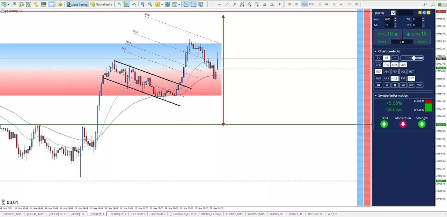Switch to the M1 timeframe
Image resolution: width=447 pixels, height=217 pixels.
pos(289,5)
